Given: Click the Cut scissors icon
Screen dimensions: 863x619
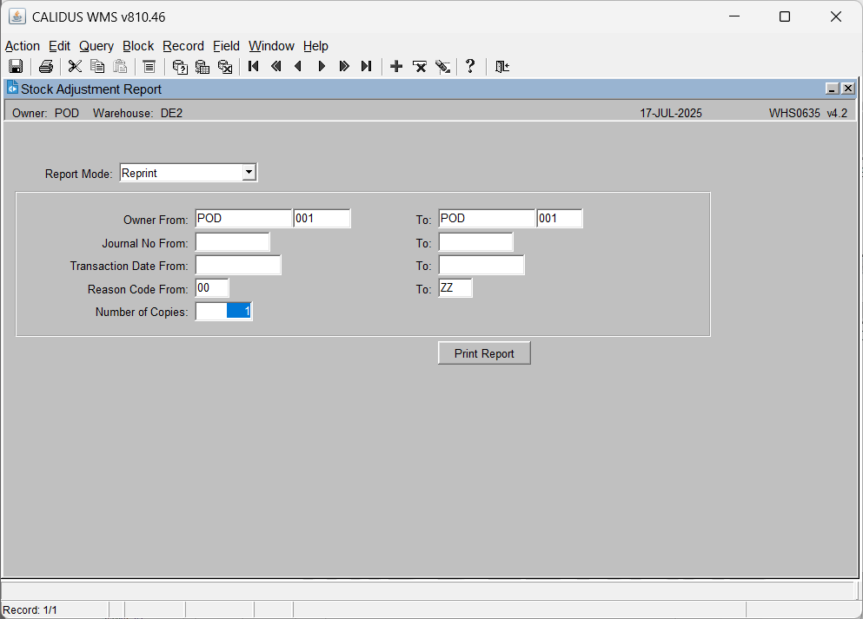Looking at the screenshot, I should pos(75,67).
